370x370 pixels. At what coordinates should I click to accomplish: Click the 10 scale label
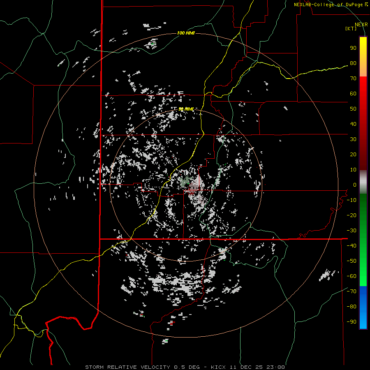pyautogui.click(x=353, y=170)
